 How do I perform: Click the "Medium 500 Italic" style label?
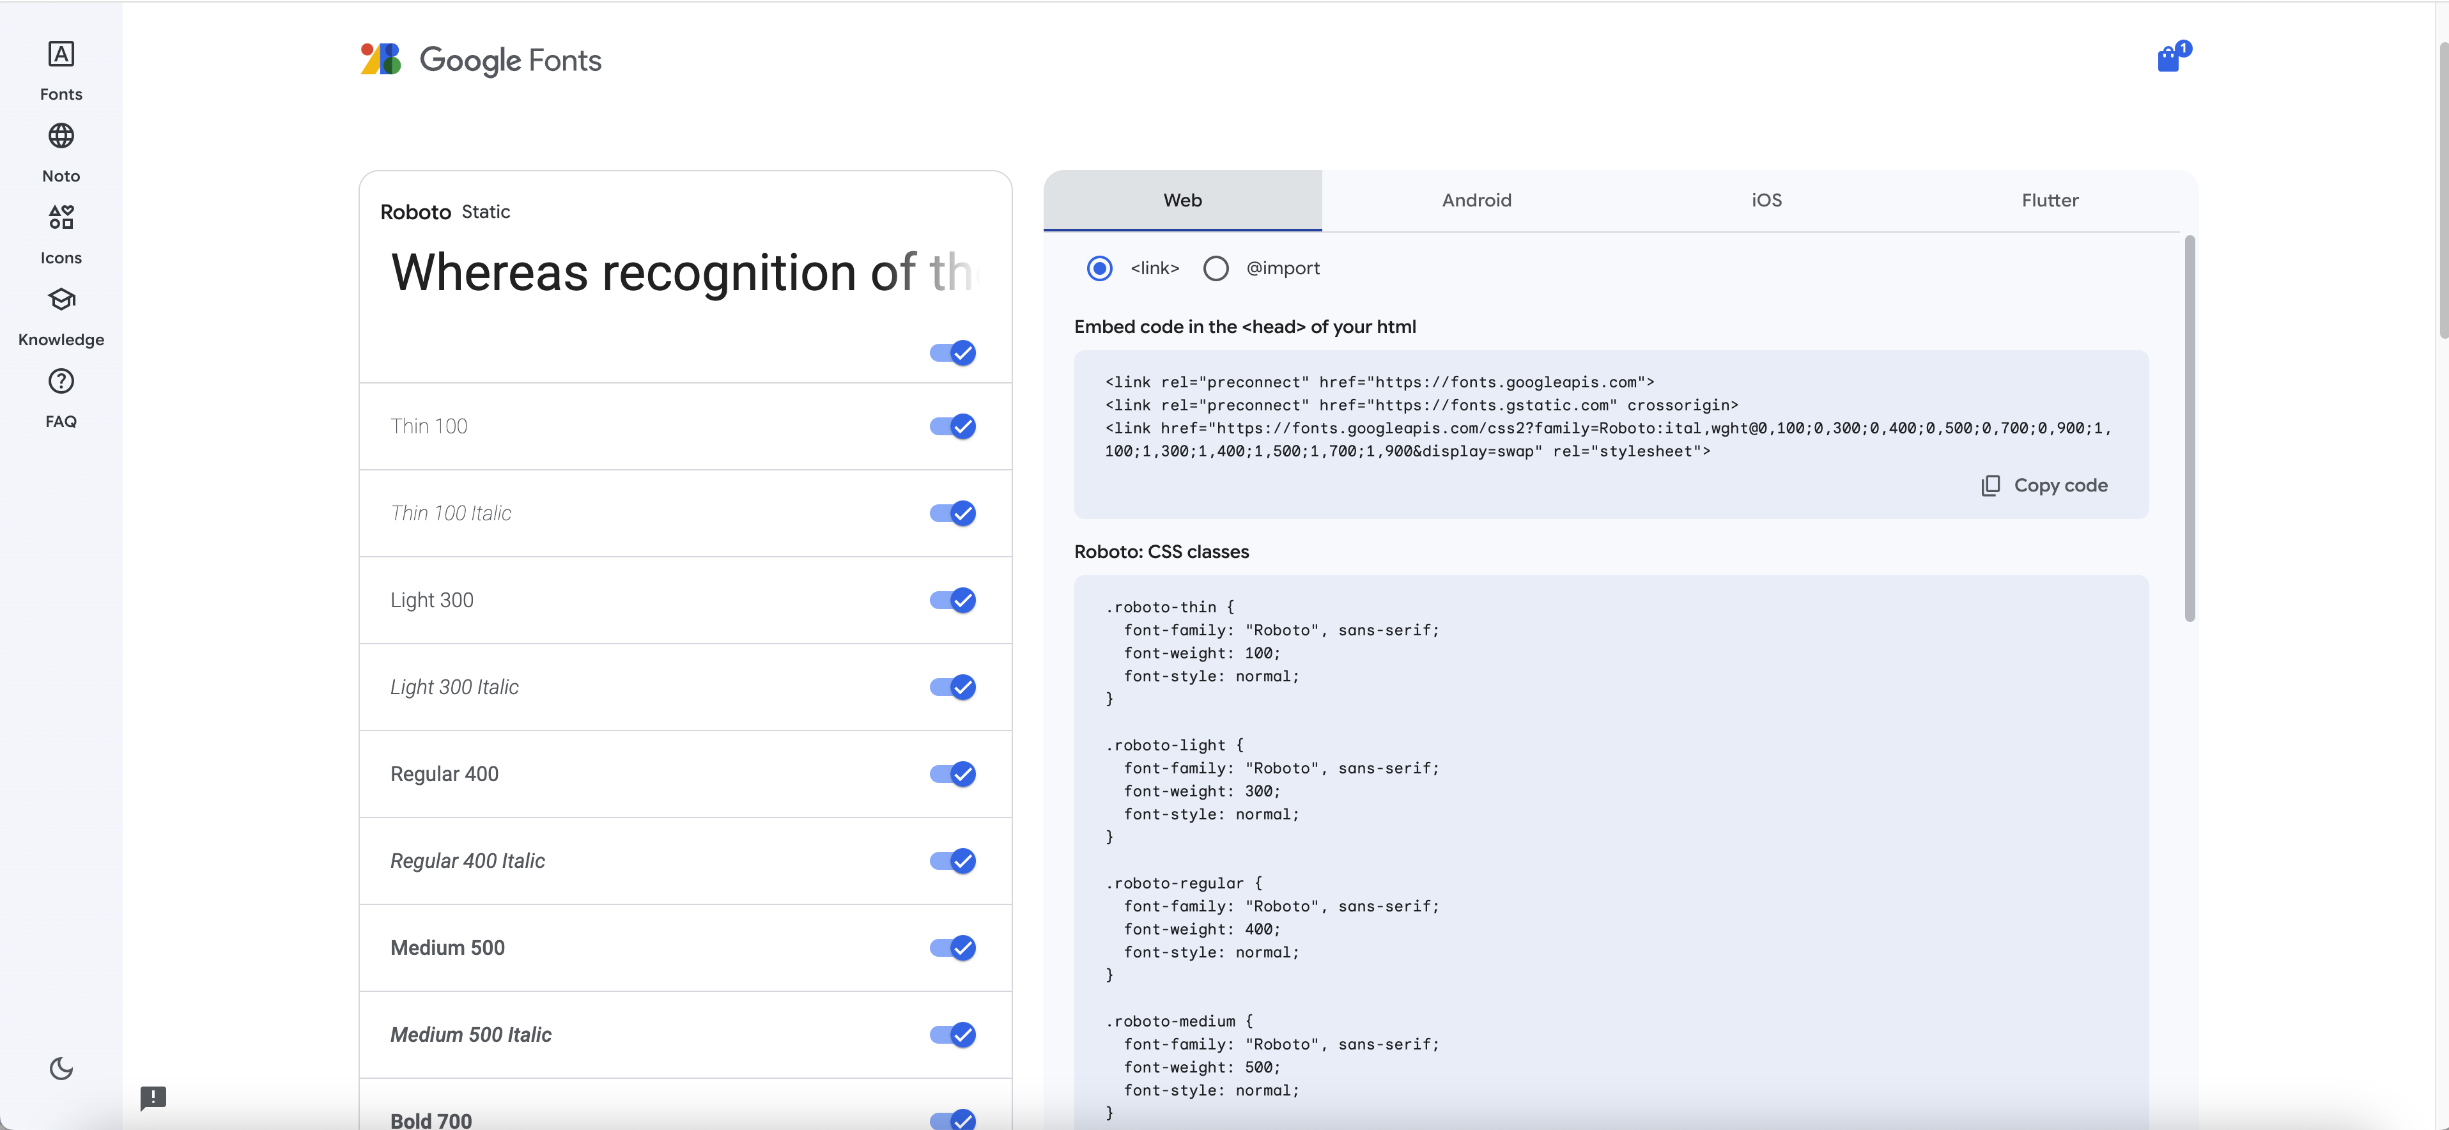470,1035
